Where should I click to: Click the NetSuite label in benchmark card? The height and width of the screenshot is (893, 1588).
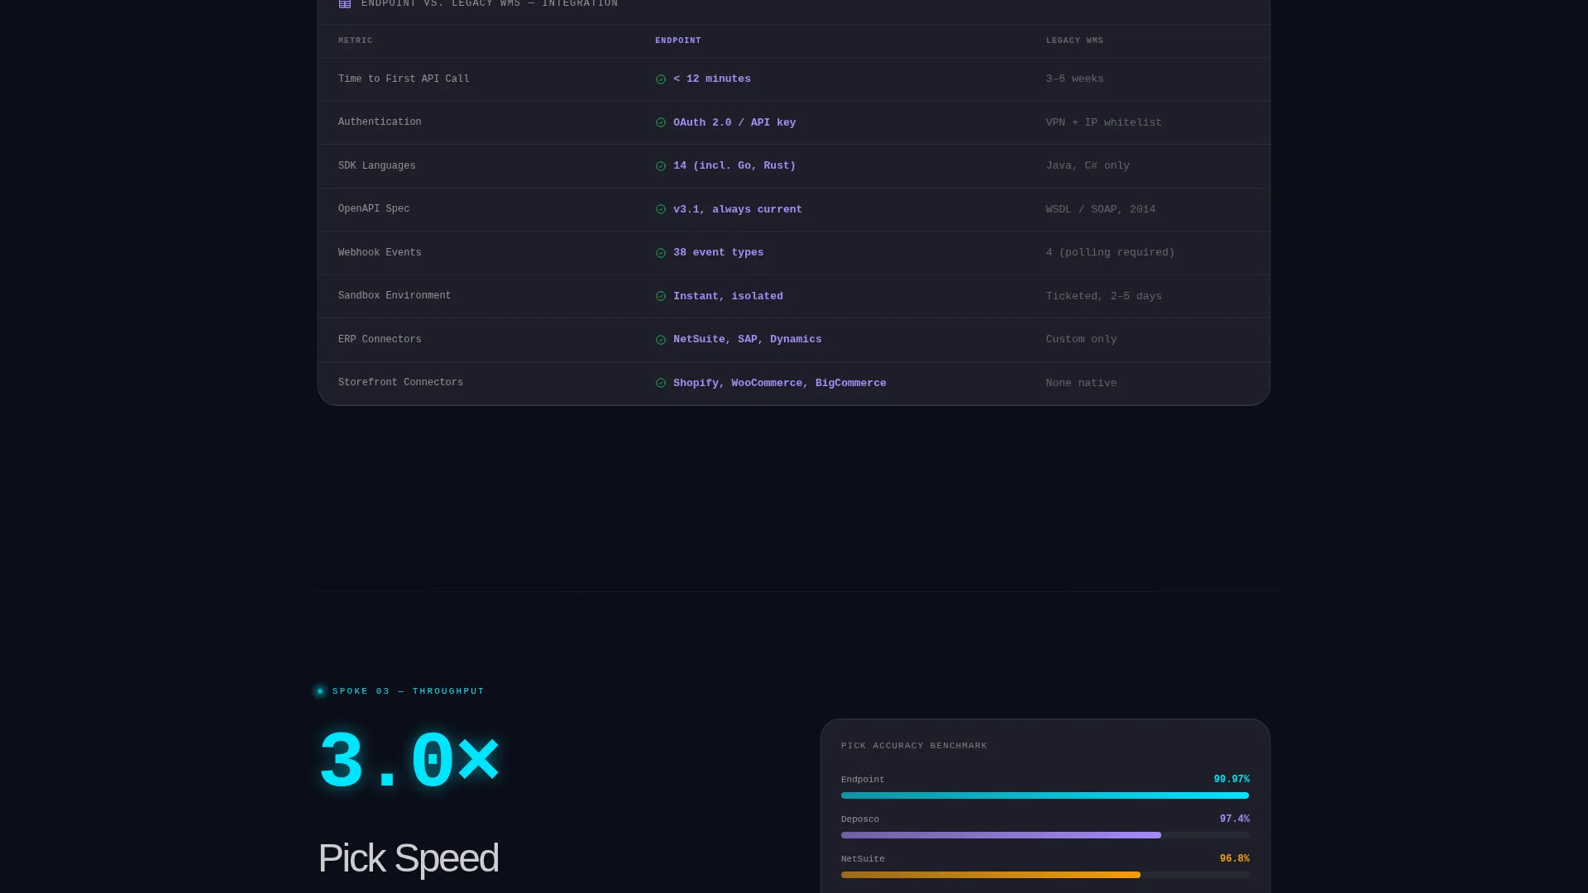(x=863, y=859)
